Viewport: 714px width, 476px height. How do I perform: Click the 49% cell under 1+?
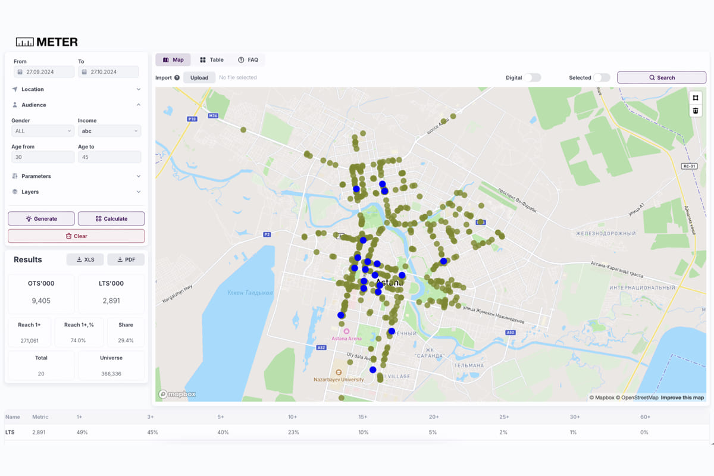coord(82,432)
